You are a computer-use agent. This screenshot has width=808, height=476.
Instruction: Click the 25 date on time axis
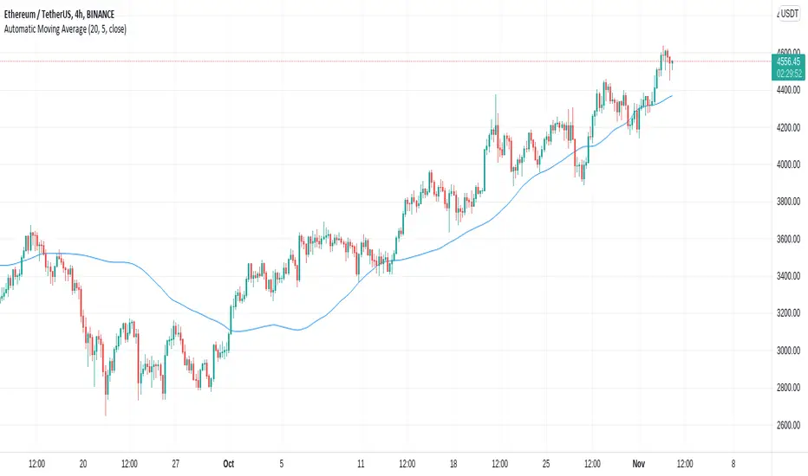546,461
